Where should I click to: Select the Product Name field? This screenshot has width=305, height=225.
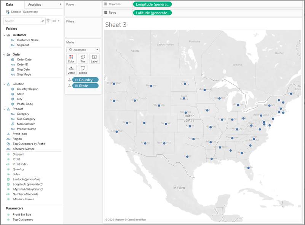(x=26, y=129)
